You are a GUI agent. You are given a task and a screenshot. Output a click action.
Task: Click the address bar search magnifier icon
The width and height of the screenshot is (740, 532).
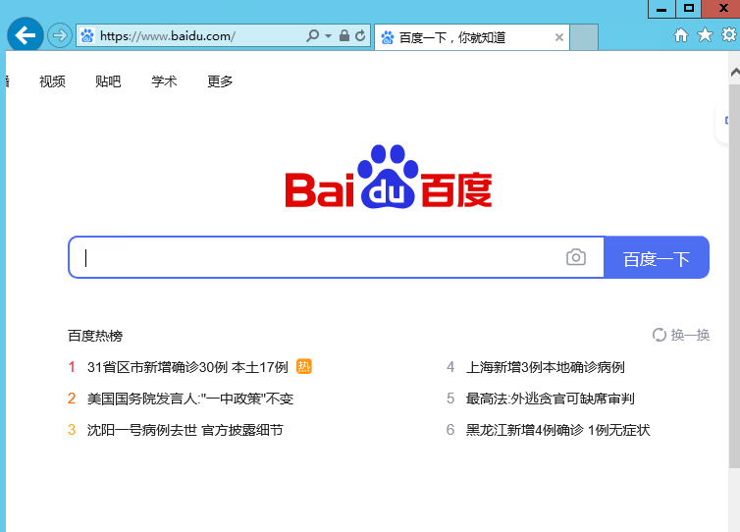pyautogui.click(x=312, y=36)
